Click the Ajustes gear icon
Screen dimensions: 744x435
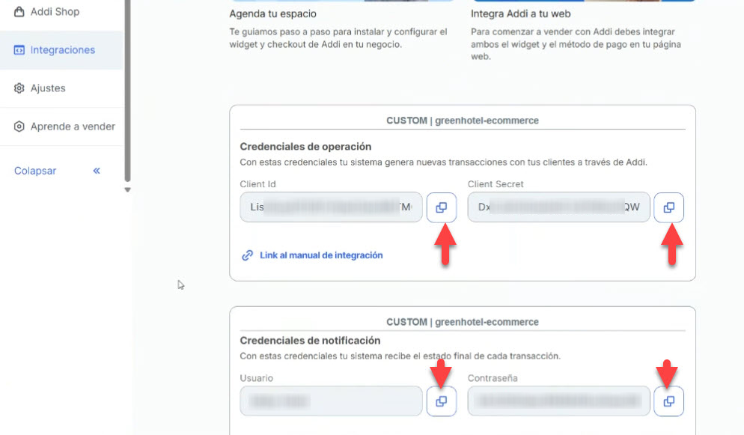point(19,88)
